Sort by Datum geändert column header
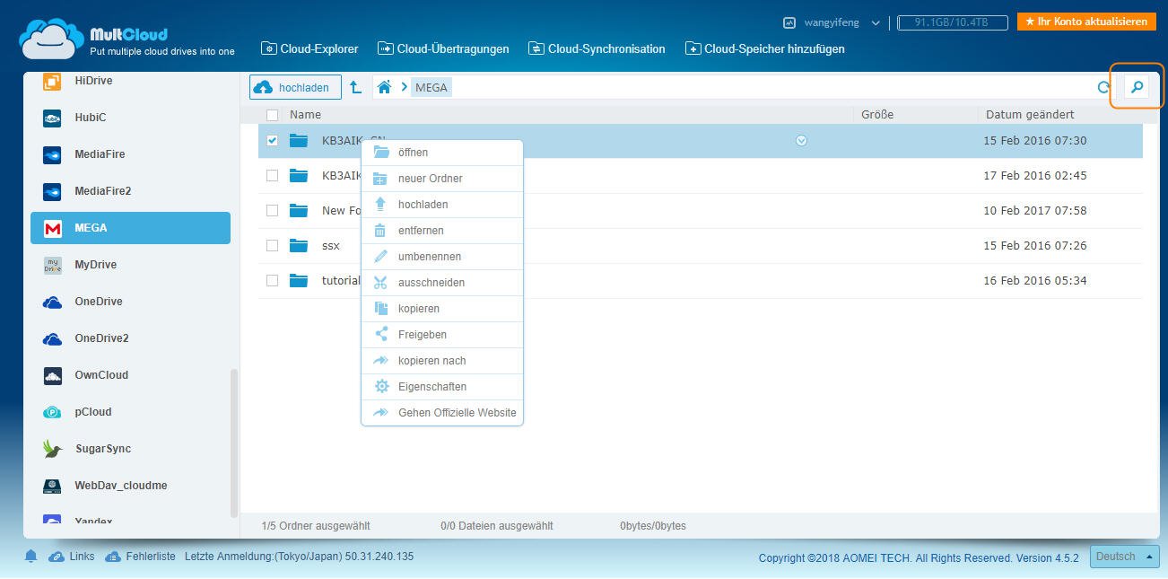This screenshot has height=579, width=1168. (1030, 115)
